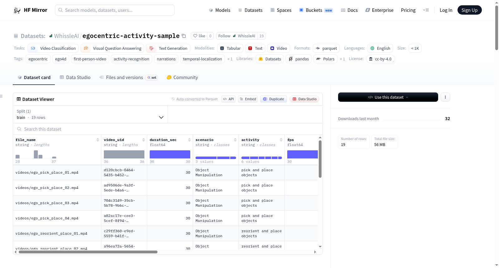The height and width of the screenshot is (268, 499).
Task: Click the table horizontal scrollbar
Action: click(88, 252)
